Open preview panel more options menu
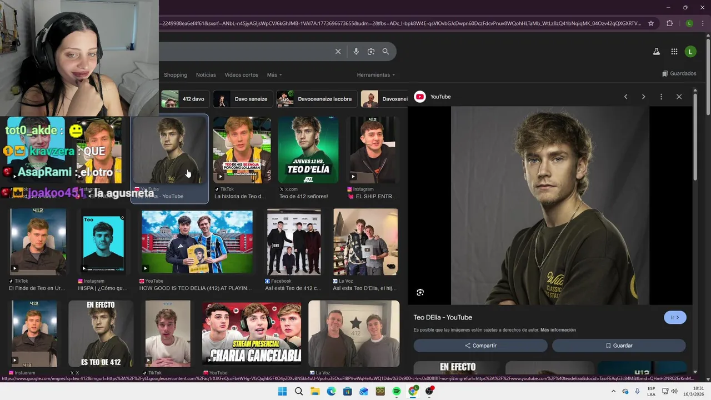The image size is (711, 400). pos(661,97)
